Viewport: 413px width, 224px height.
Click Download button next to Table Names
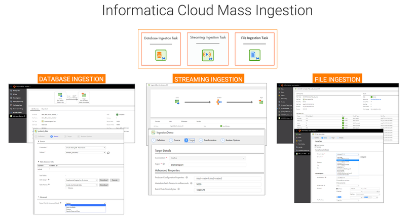click(104, 185)
